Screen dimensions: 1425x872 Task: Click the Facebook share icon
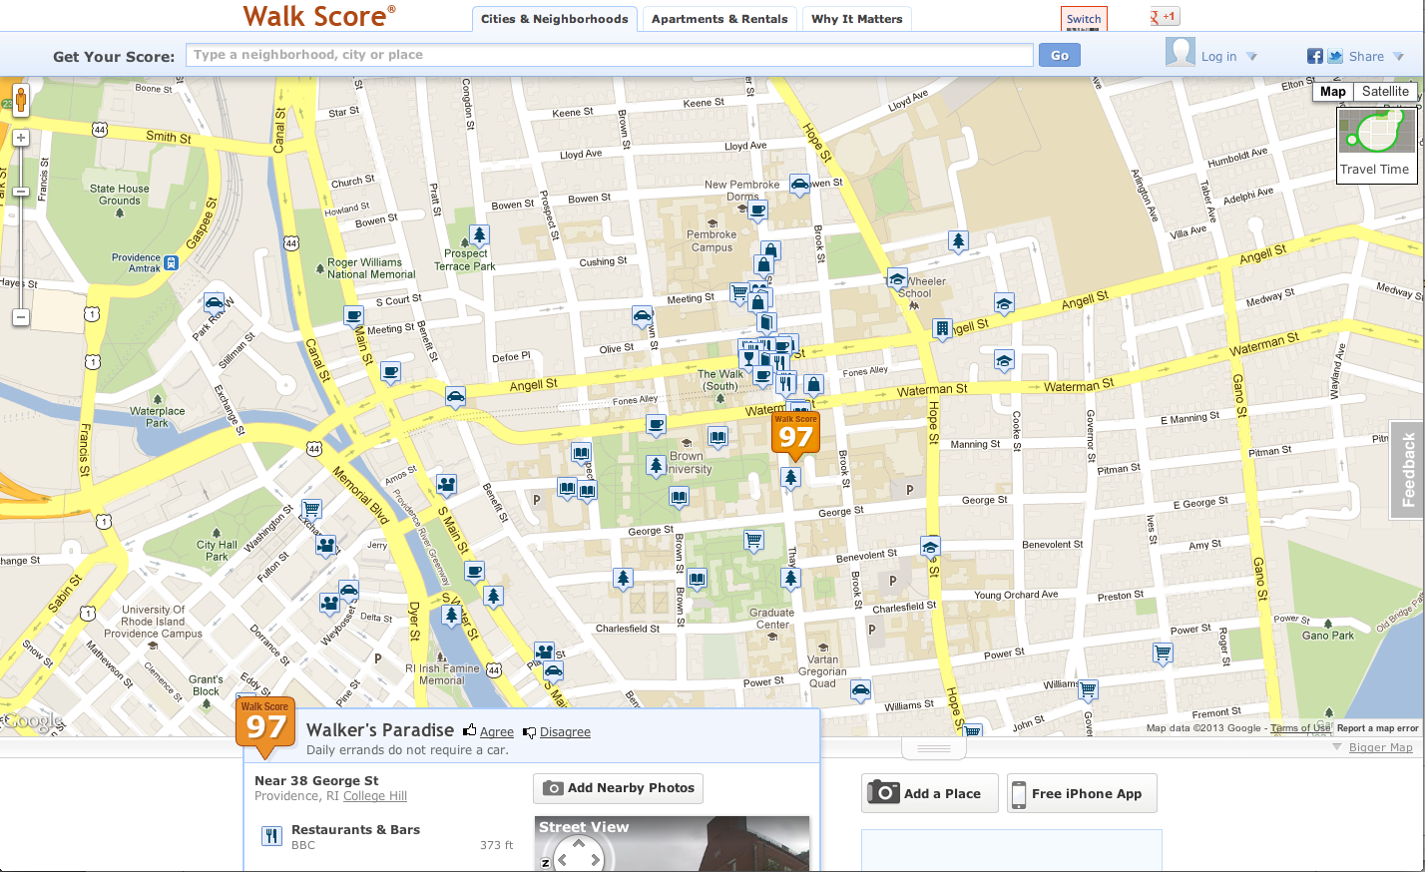[x=1315, y=57]
